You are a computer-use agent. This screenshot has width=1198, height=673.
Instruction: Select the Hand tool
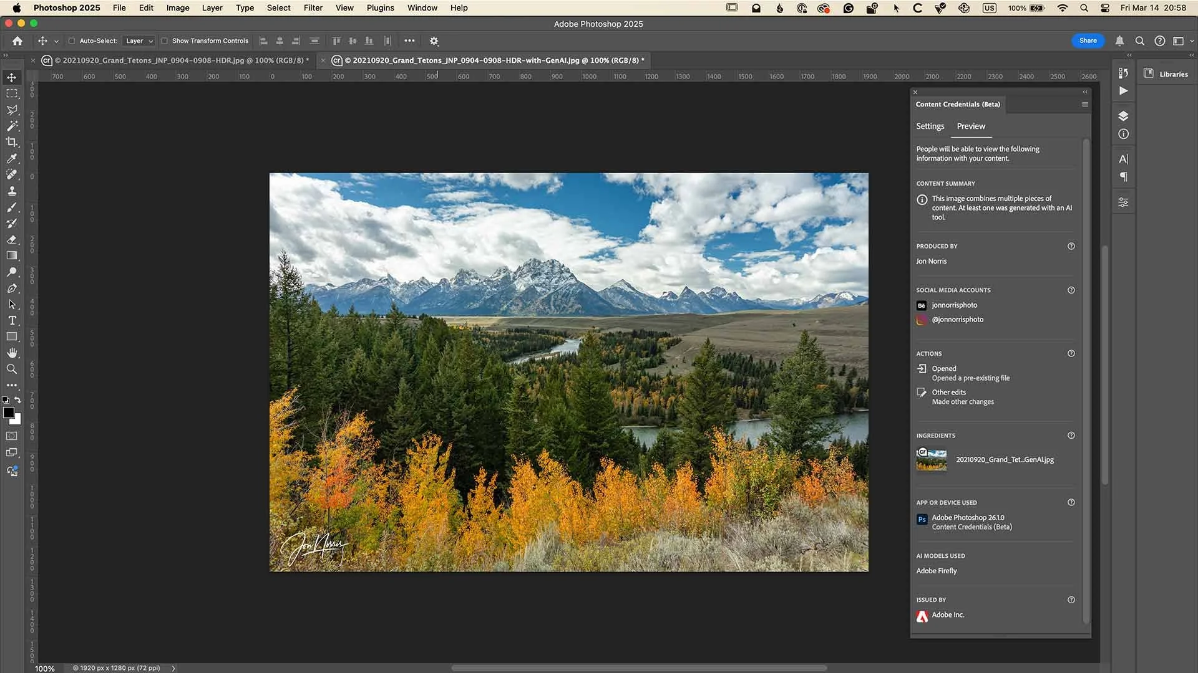[x=12, y=353]
